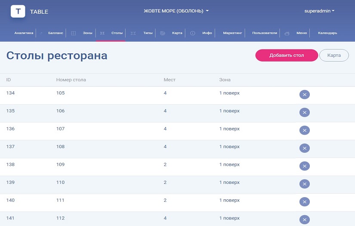
Task: Open the Пользователи tab
Action: [x=265, y=33]
